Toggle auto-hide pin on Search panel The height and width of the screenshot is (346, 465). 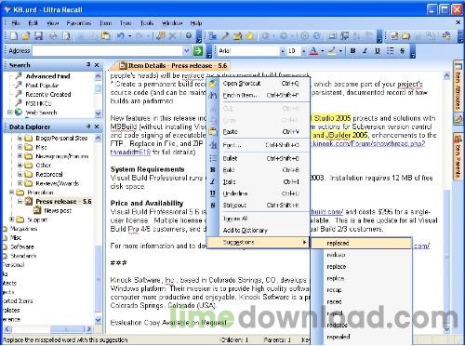(88, 64)
